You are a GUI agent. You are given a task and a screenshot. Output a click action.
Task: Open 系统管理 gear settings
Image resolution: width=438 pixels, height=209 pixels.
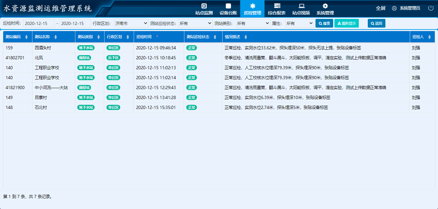325,9
